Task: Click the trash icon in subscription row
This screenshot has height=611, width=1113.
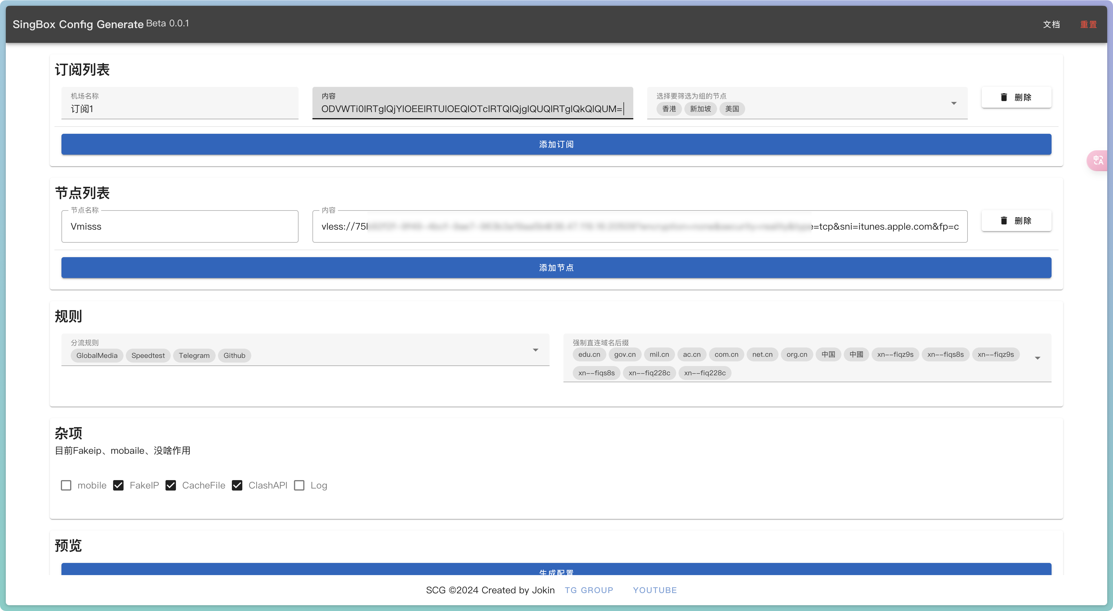Action: pos(1004,97)
